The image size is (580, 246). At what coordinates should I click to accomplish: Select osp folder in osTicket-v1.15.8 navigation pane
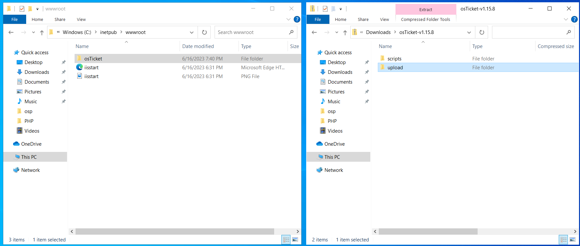331,111
